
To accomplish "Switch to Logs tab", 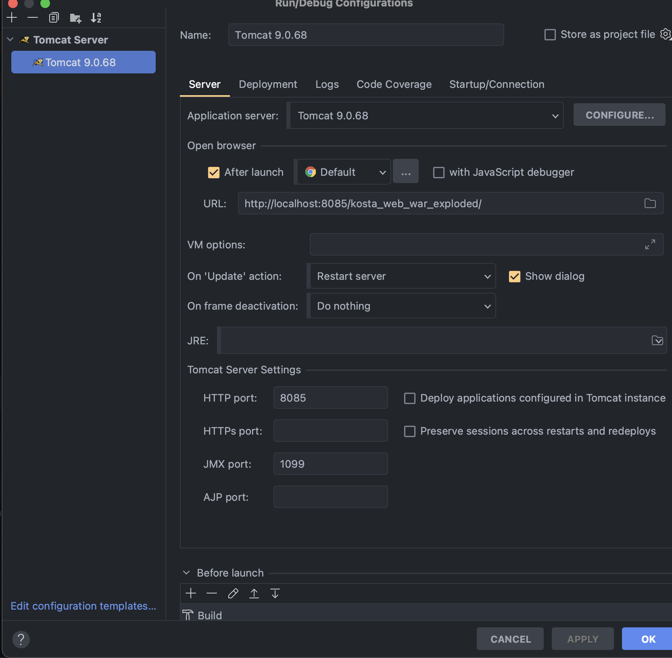I will click(x=327, y=84).
